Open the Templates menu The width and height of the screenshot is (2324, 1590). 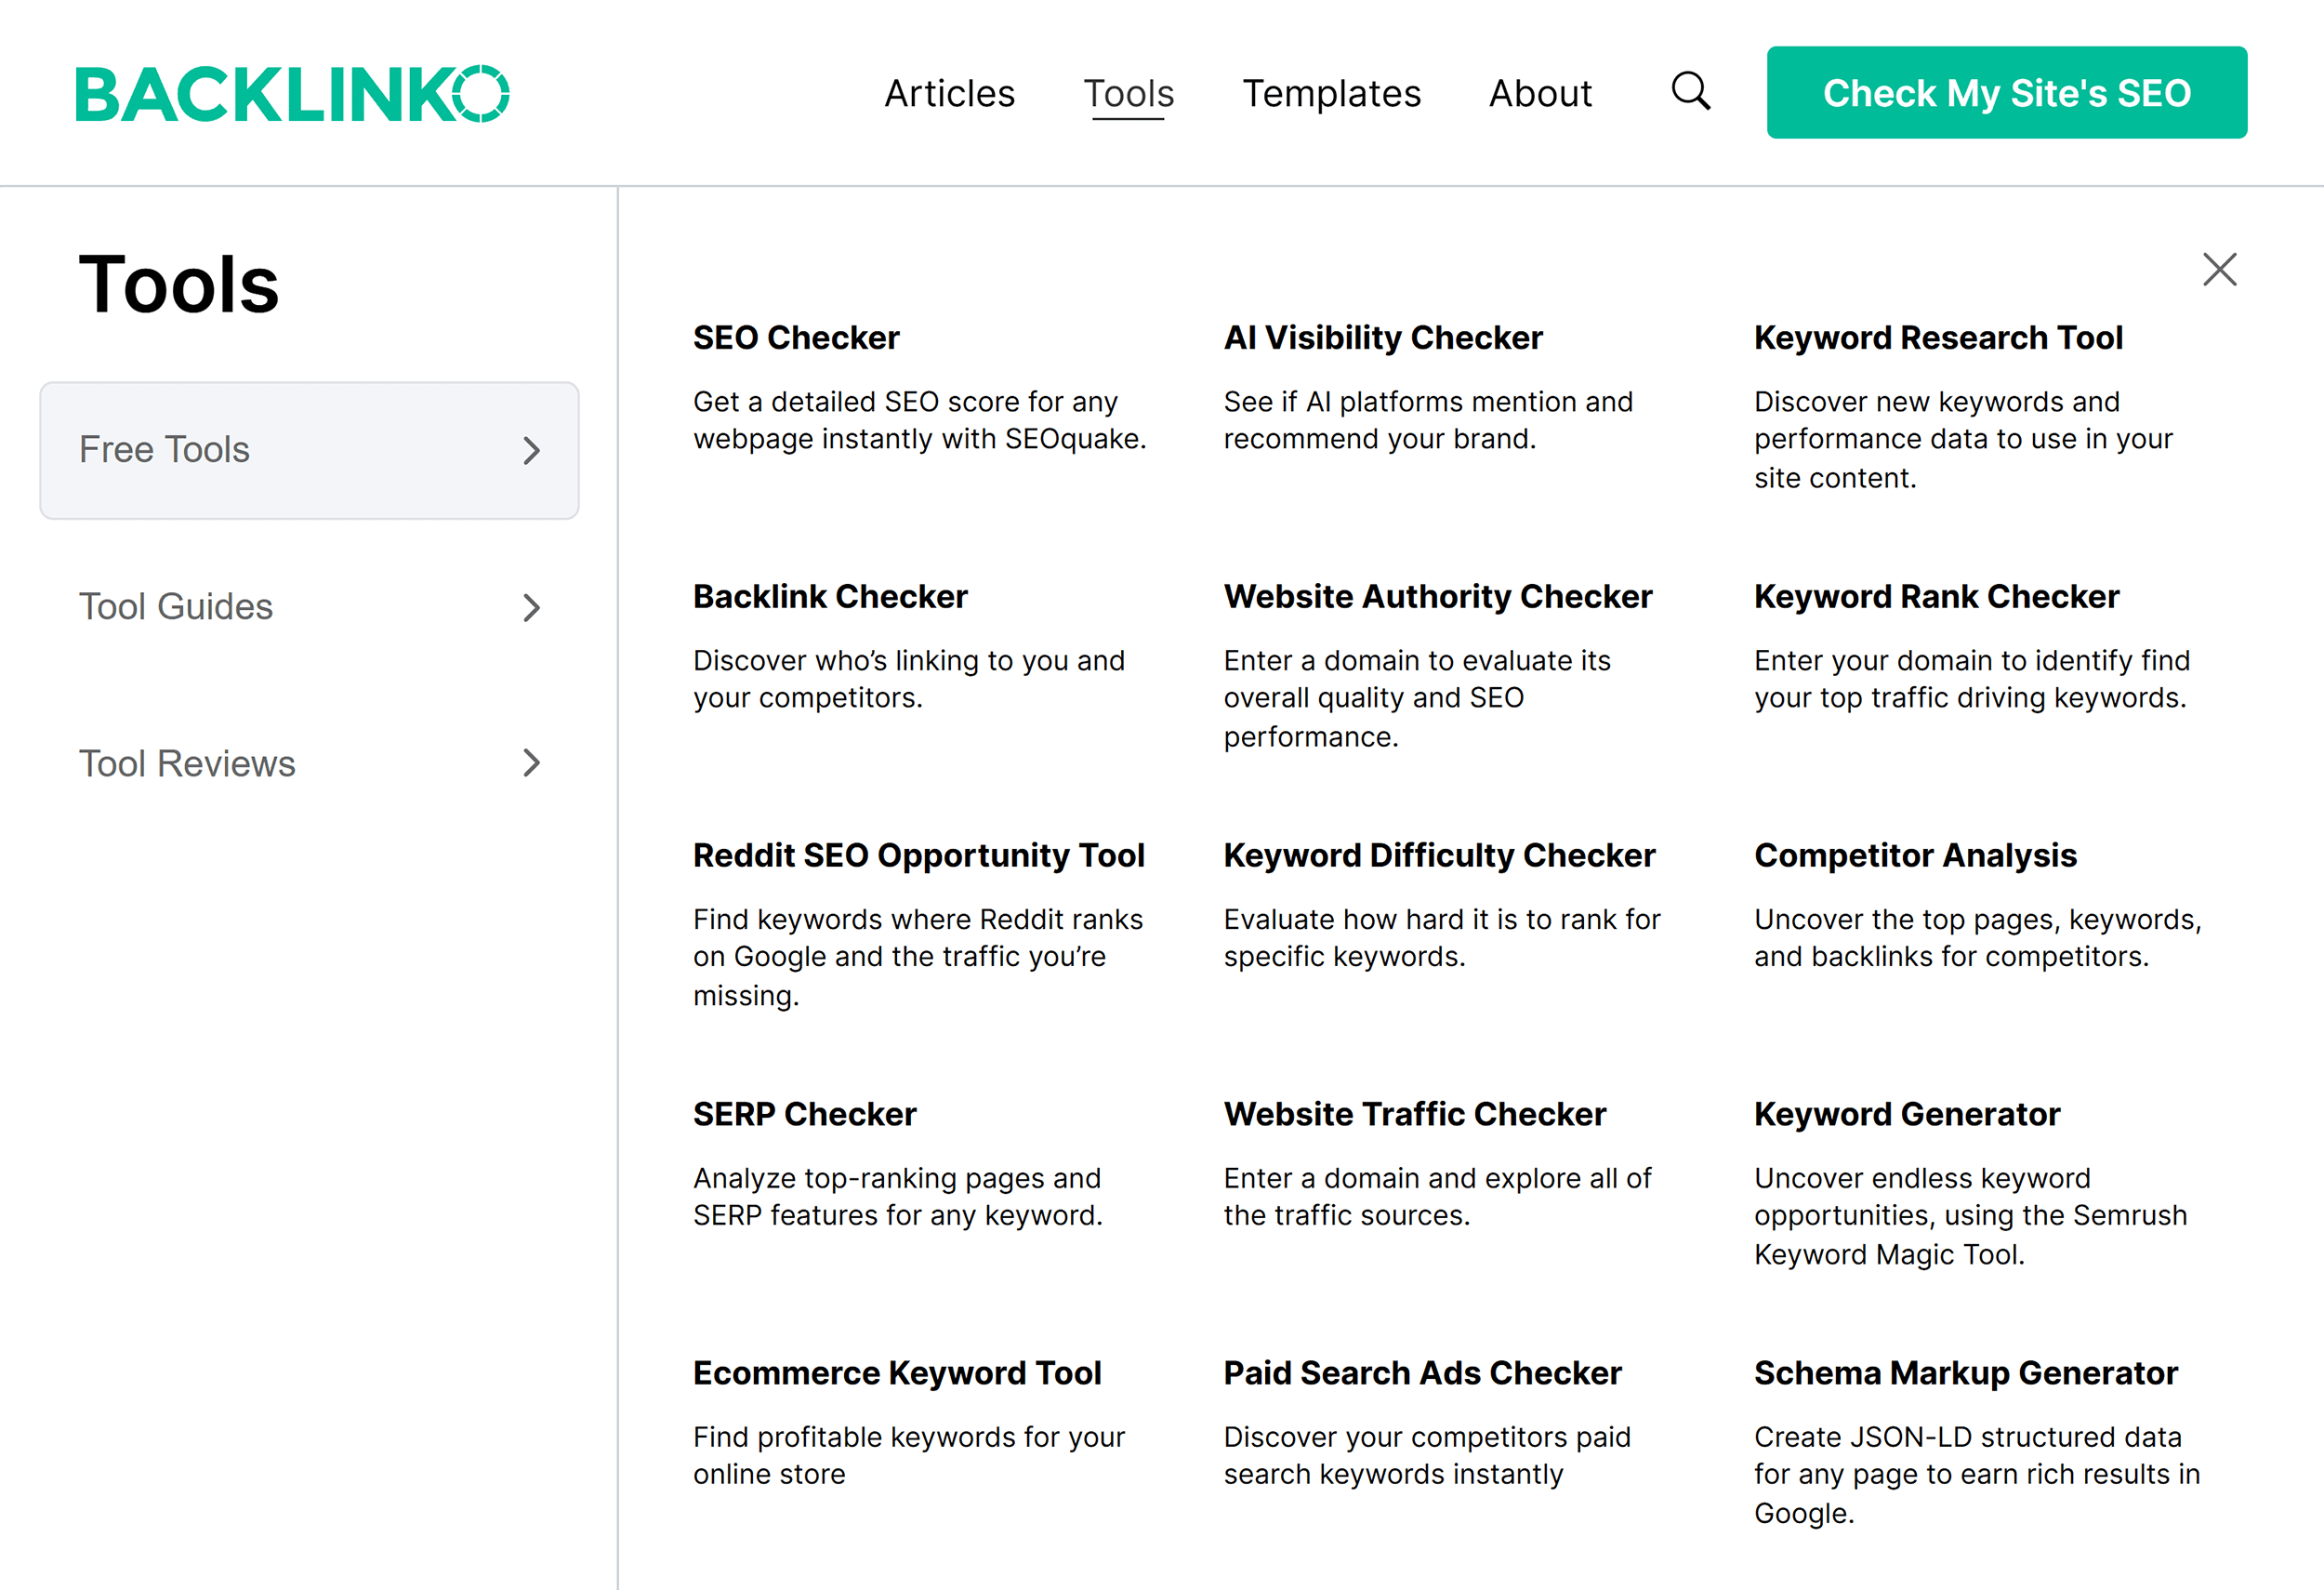1332,93
